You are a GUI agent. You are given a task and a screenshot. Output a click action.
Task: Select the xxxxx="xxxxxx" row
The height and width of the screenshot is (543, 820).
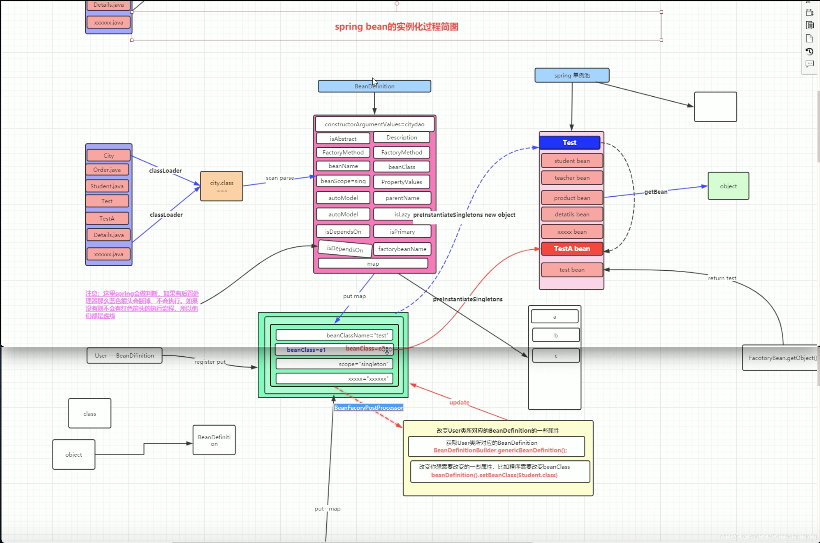[x=334, y=379]
